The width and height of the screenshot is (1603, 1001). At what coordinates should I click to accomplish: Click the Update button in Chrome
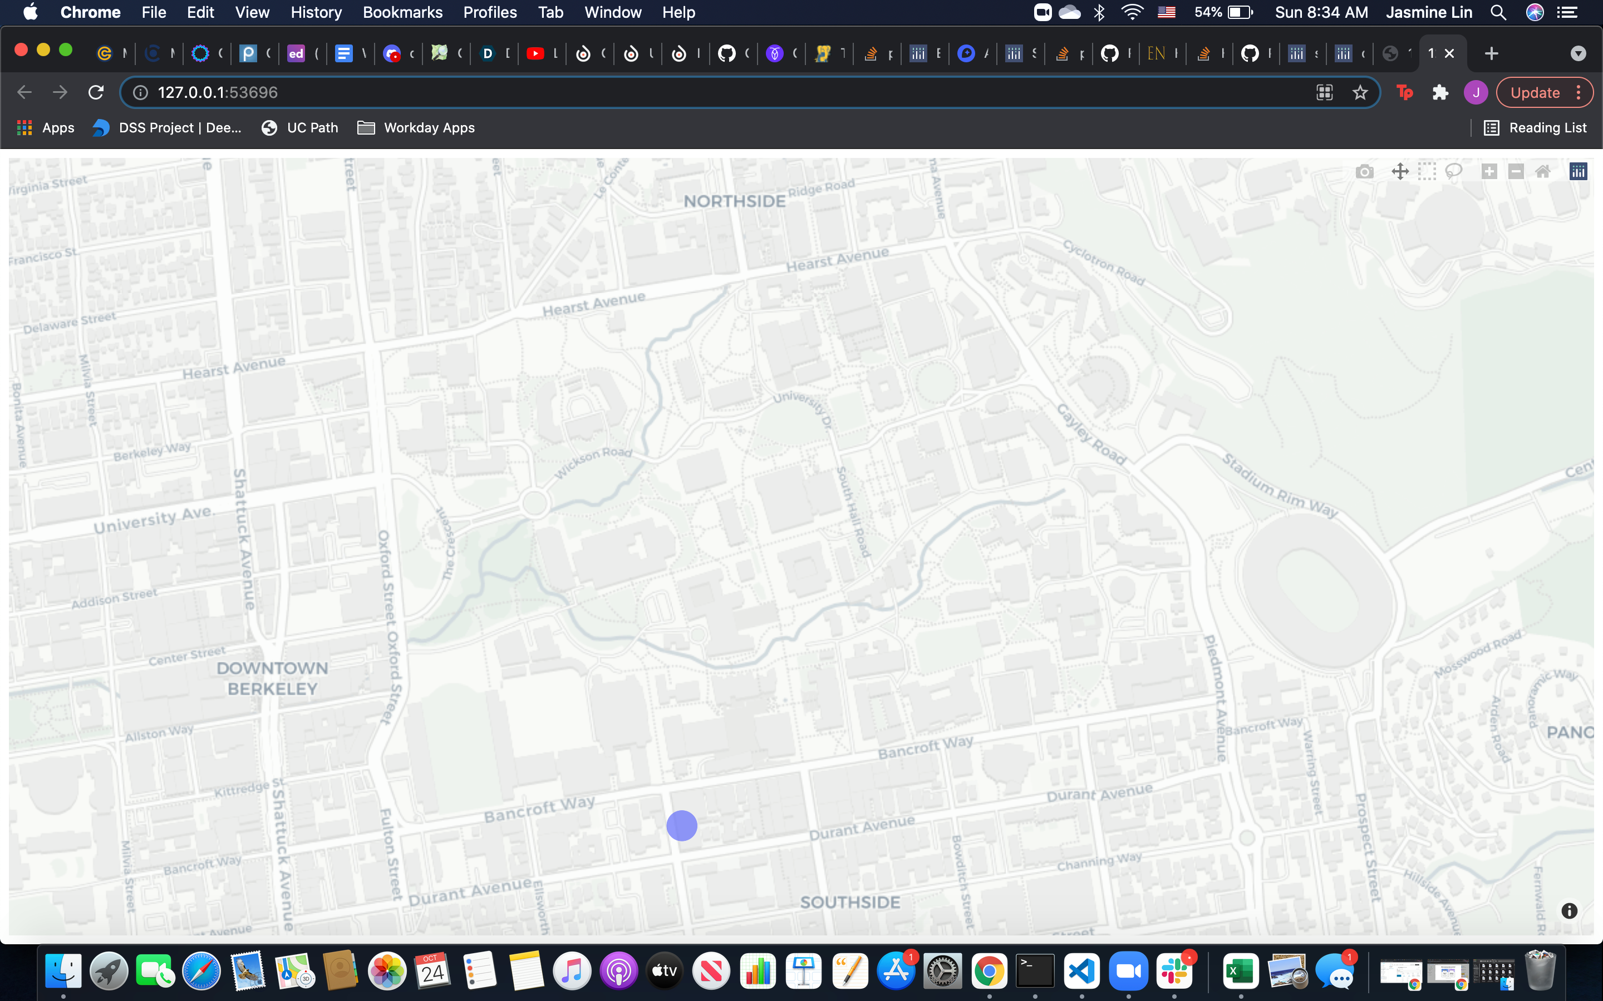point(1534,93)
